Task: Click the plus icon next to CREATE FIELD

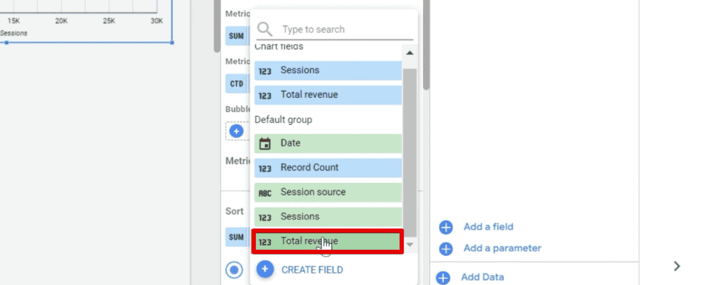Action: point(265,269)
